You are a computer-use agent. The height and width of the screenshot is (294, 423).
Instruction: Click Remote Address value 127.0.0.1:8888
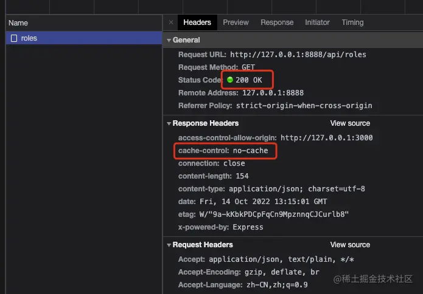273,93
